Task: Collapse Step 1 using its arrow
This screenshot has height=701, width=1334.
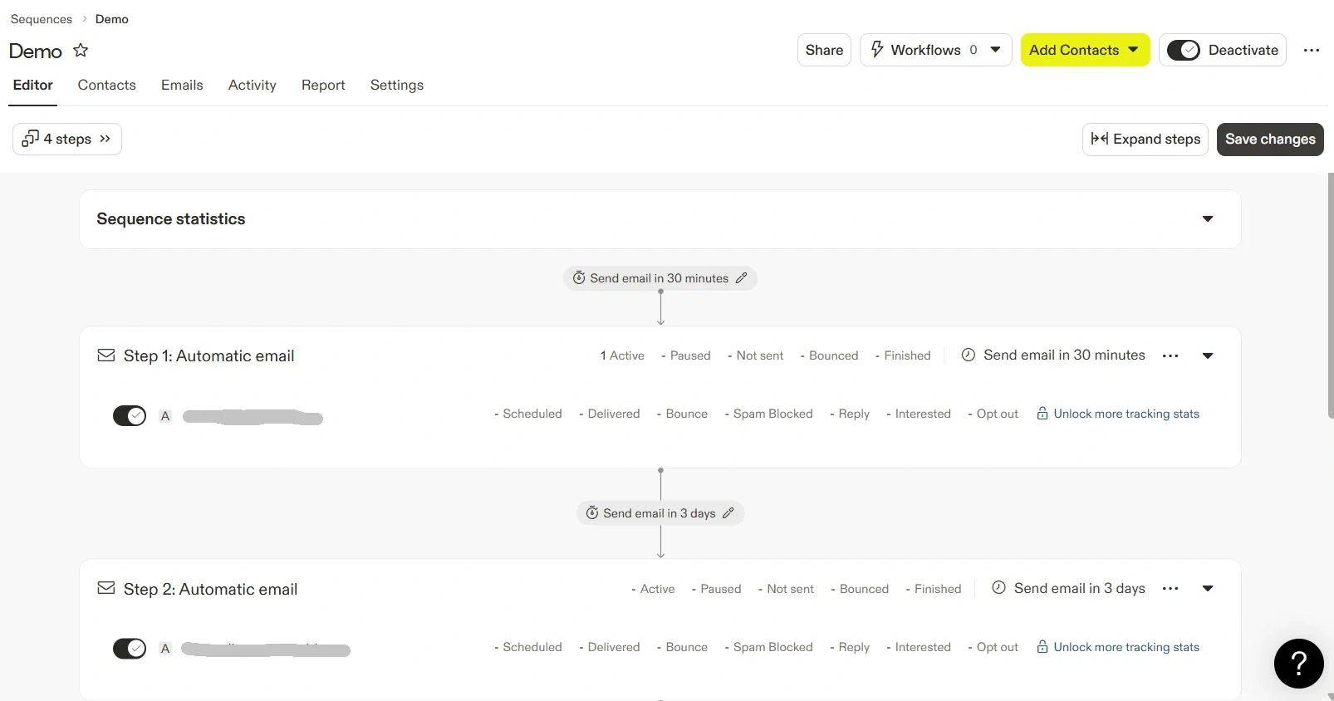Action: click(x=1207, y=355)
